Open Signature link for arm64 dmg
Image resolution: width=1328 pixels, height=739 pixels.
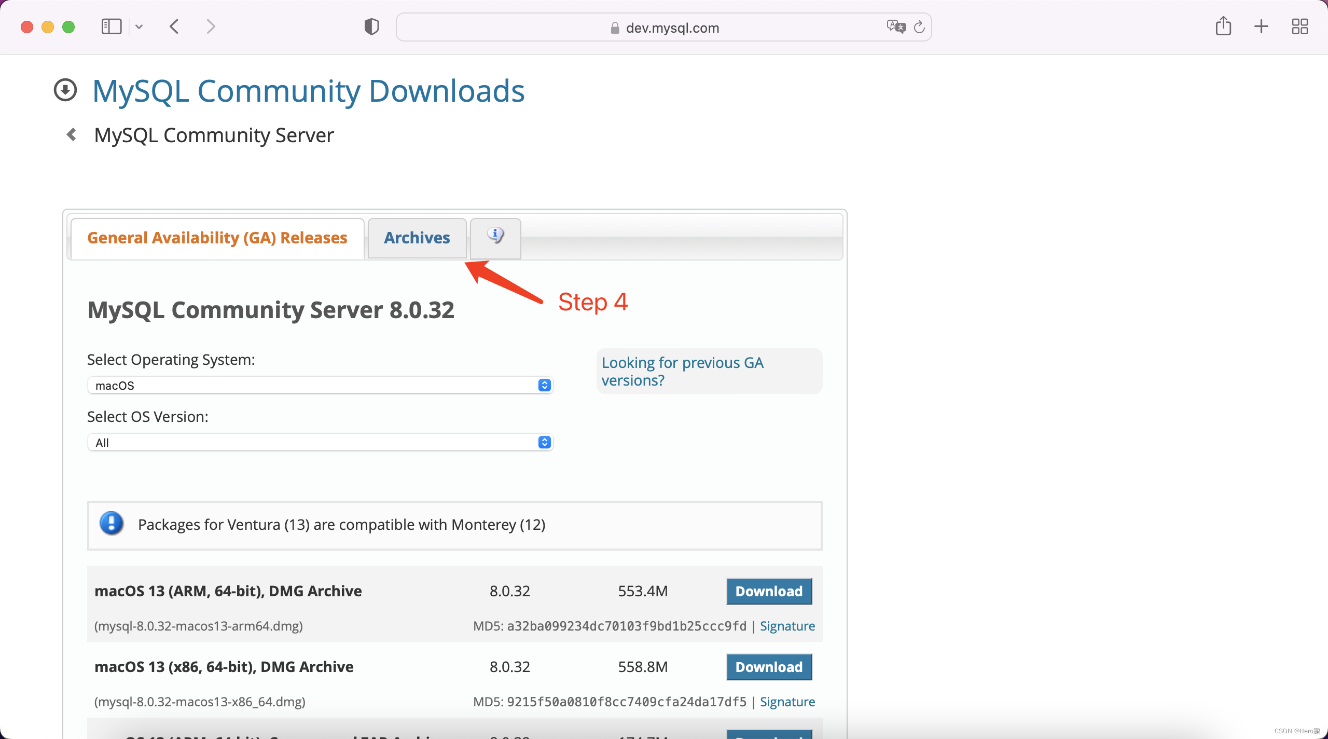(x=787, y=626)
